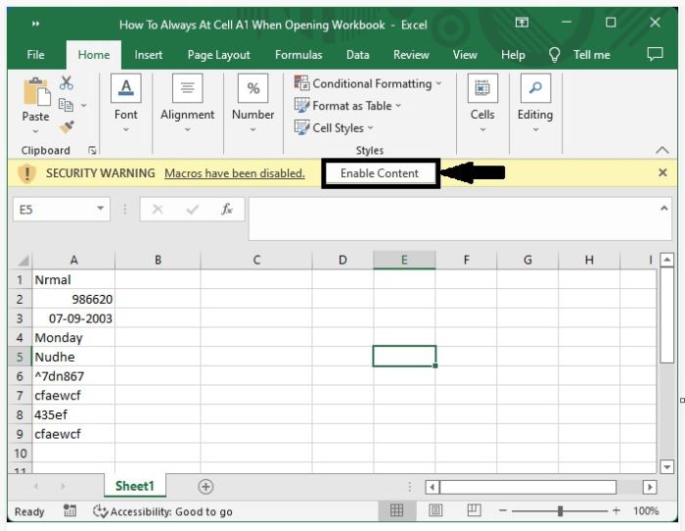Switch to Page Break Preview view
The width and height of the screenshot is (685, 531).
point(474,510)
